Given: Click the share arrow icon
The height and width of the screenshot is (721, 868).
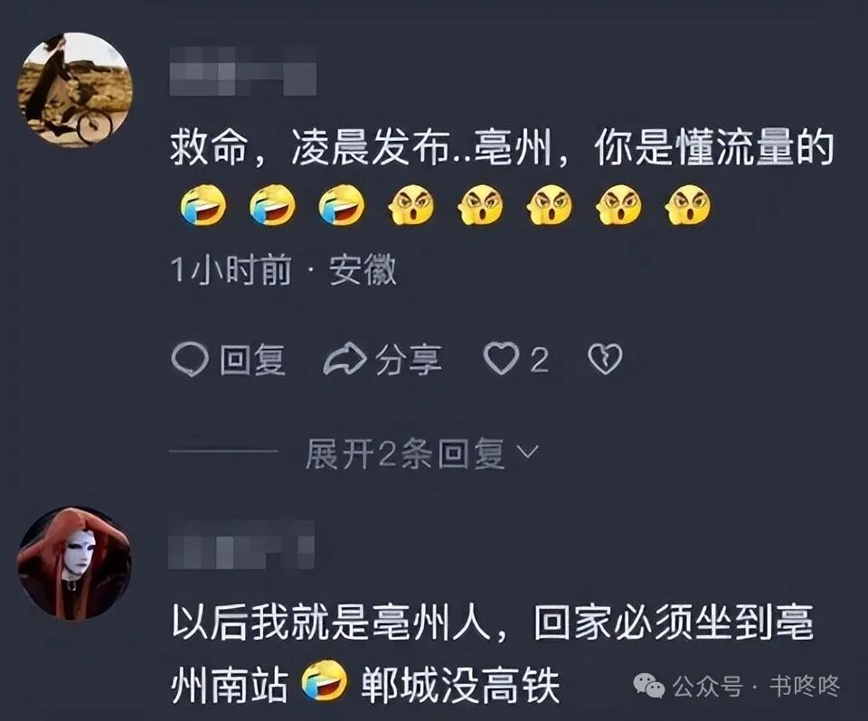Looking at the screenshot, I should click(x=344, y=360).
